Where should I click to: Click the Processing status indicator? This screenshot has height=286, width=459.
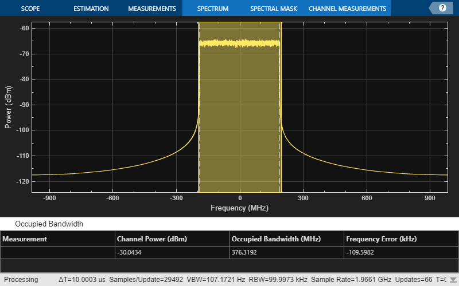21,280
